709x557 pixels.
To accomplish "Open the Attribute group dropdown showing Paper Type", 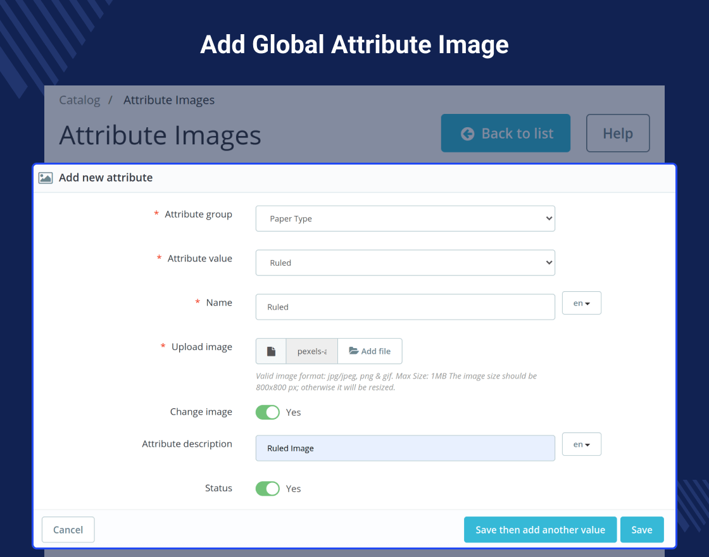I will (x=405, y=219).
